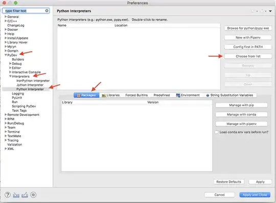Expand the Run/Debug tree node
Viewport: 276px width, 203px height.
point(6,123)
